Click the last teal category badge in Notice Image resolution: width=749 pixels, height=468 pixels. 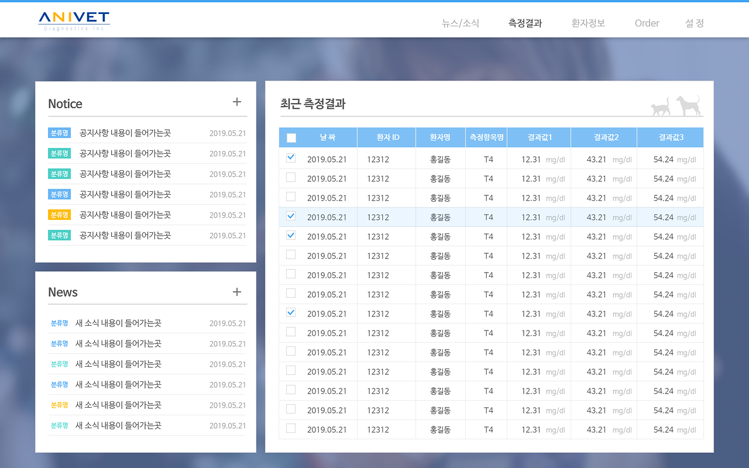click(x=59, y=235)
